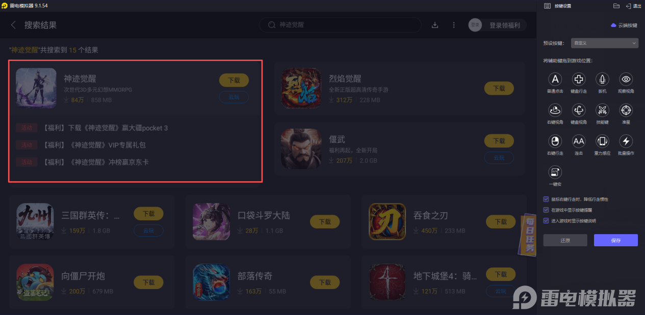The image size is (645, 315).
Task: Open the three-dot more menu
Action: point(454,25)
